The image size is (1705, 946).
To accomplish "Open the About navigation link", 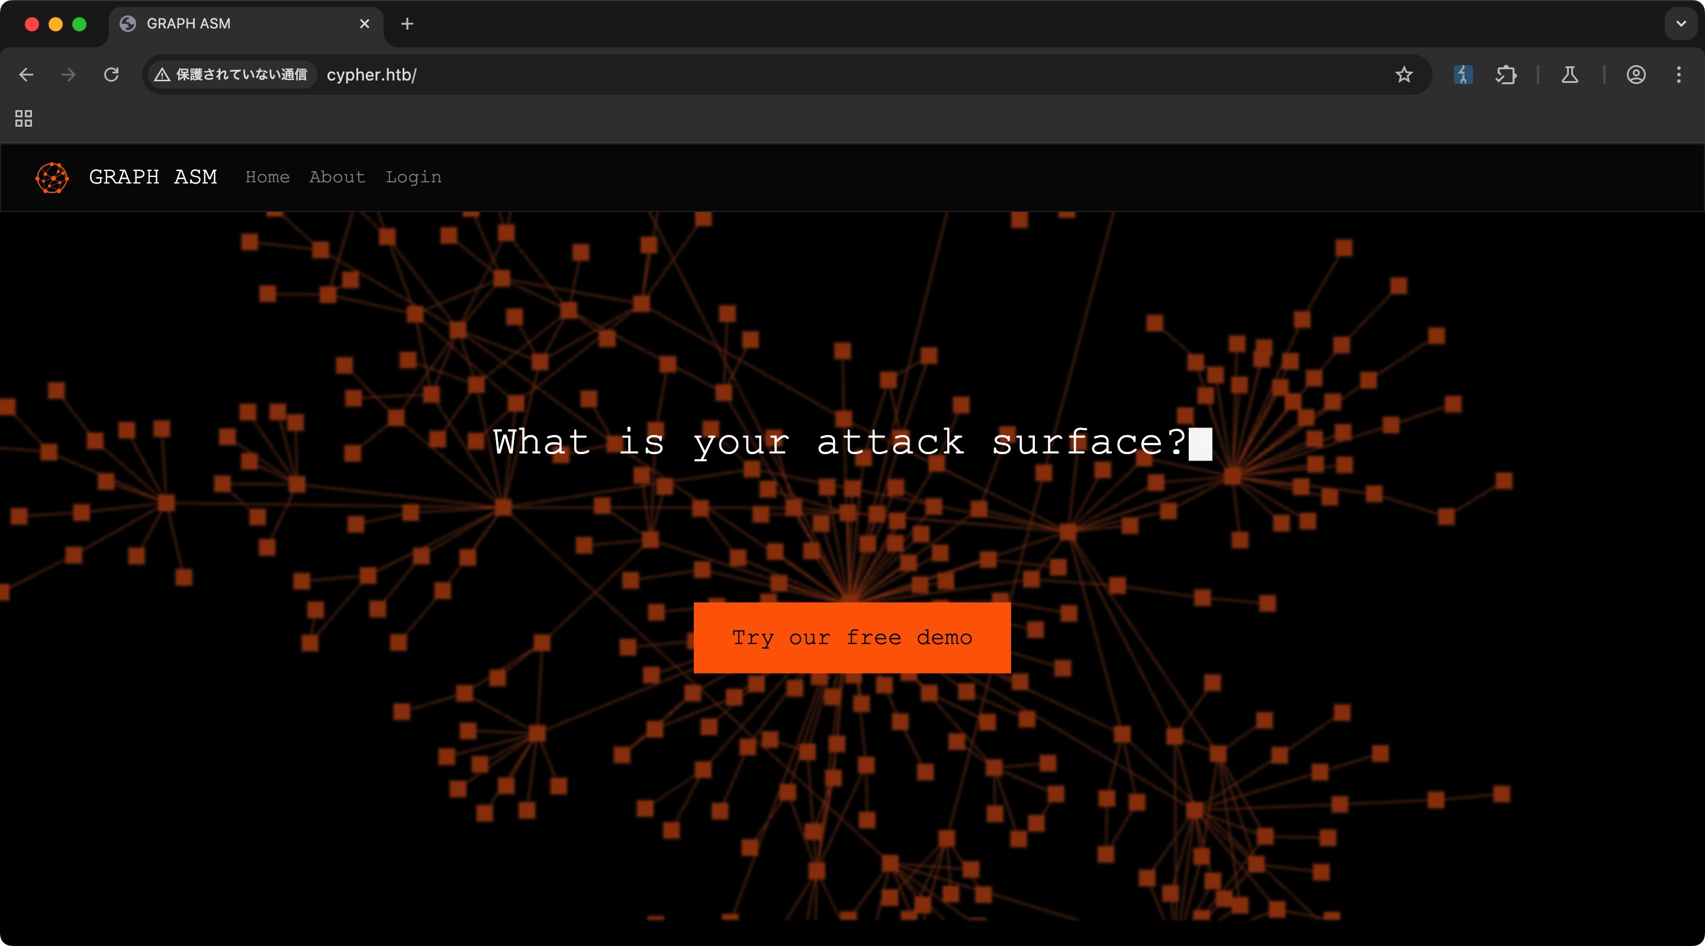I will (x=337, y=178).
